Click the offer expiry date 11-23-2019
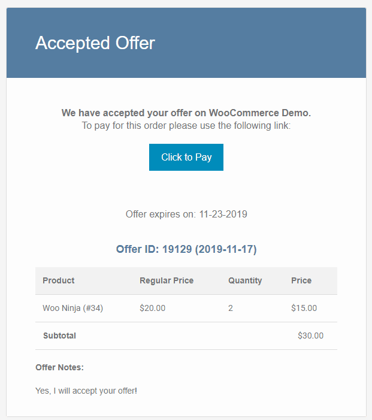This screenshot has height=420, width=372. tap(223, 214)
